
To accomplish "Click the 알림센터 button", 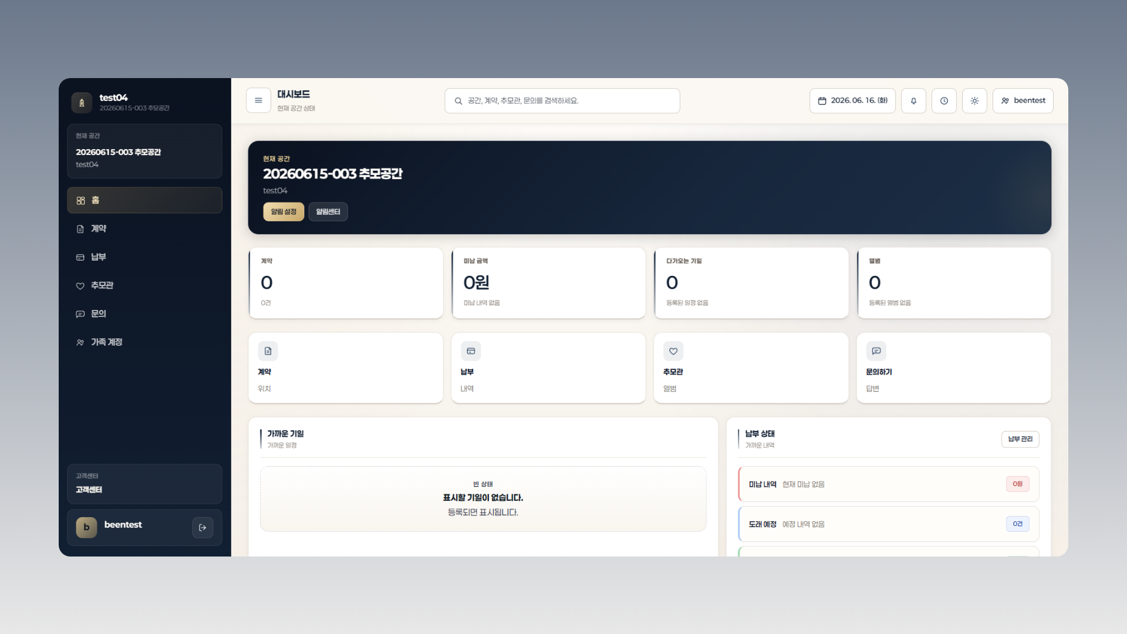I will 328,211.
